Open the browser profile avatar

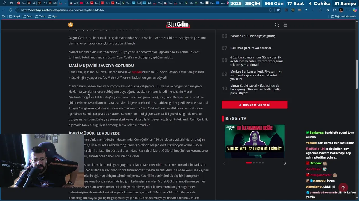click(341, 10)
